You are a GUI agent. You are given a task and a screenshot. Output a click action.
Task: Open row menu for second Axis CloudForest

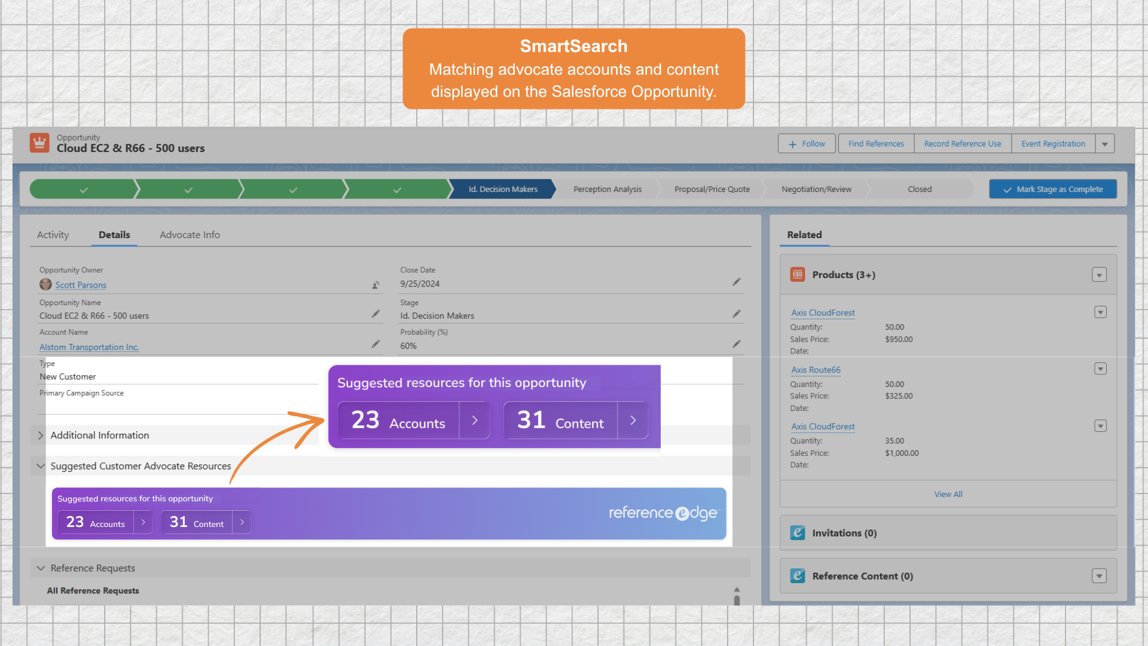(1100, 426)
